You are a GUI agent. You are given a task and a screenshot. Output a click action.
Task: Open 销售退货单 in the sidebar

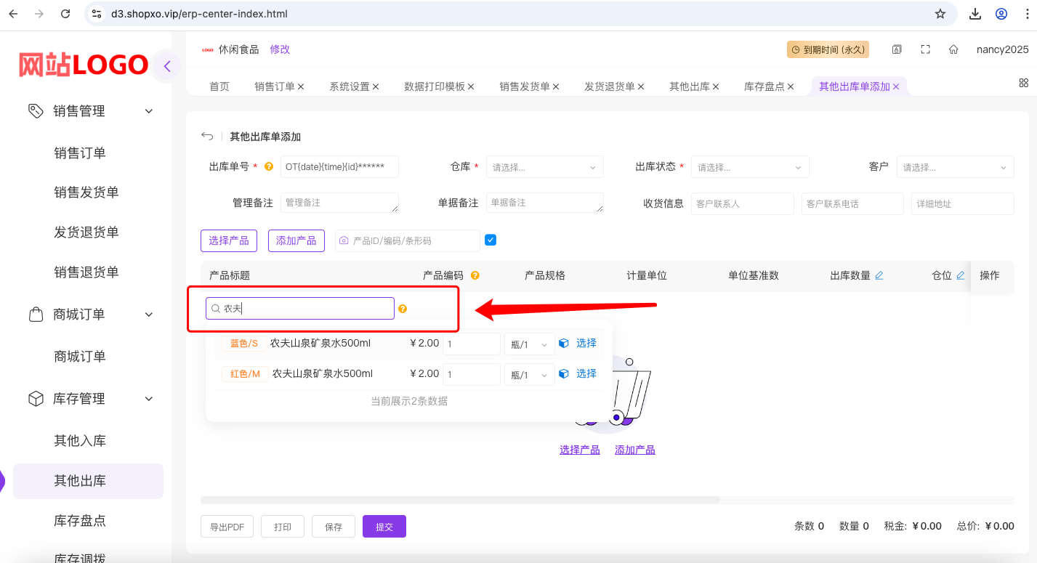[x=86, y=272]
